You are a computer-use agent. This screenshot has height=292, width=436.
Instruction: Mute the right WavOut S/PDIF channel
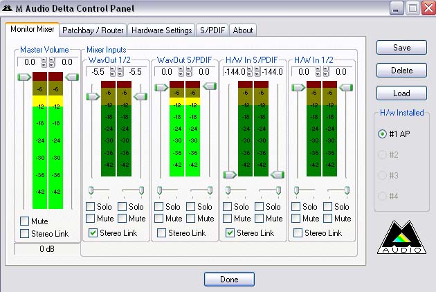pos(190,218)
